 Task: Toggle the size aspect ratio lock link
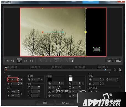point(22,93)
